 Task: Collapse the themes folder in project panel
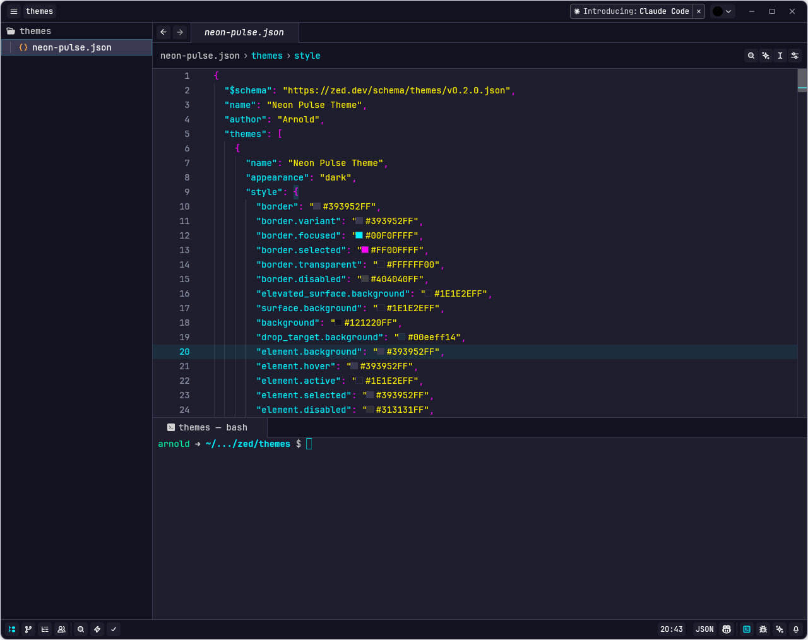coord(76,31)
